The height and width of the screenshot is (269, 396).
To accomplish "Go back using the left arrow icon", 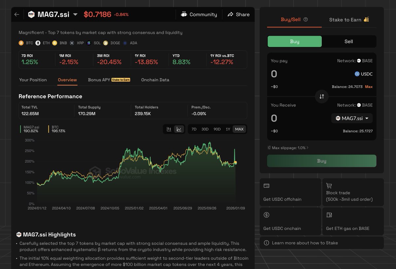I will tap(16, 15).
